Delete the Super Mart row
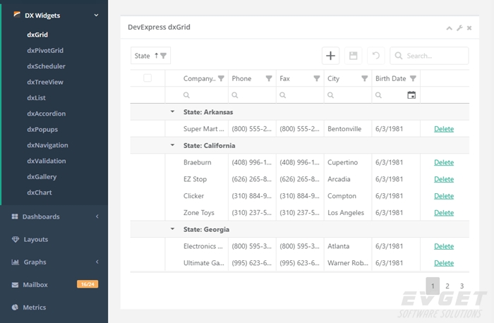 click(444, 129)
